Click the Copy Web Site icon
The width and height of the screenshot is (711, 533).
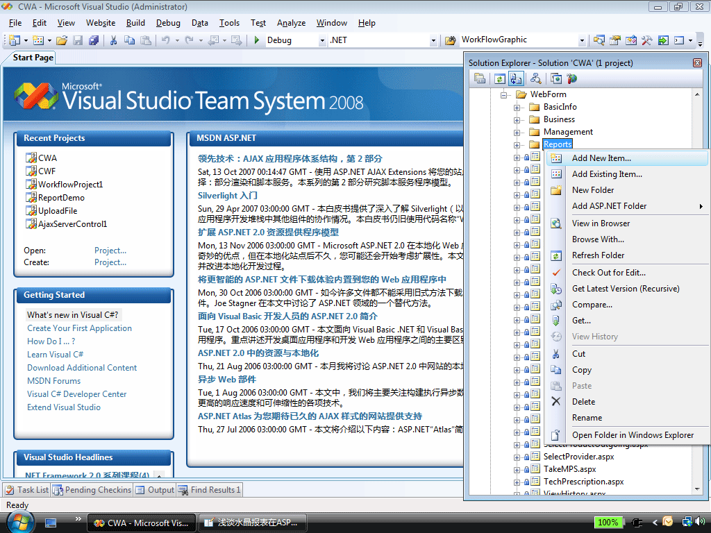tap(555, 78)
